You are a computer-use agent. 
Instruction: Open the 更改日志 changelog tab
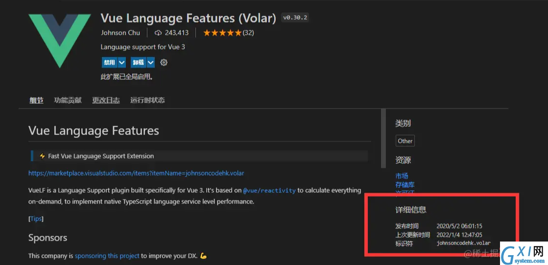106,100
